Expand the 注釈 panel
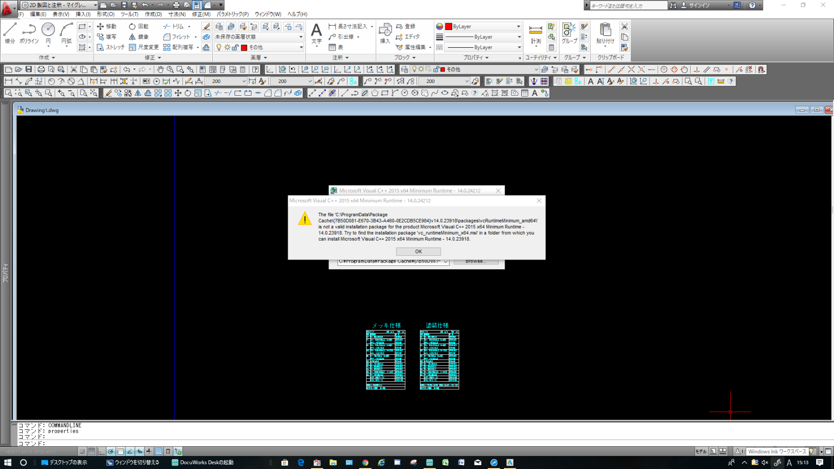This screenshot has width=834, height=469. [340, 57]
